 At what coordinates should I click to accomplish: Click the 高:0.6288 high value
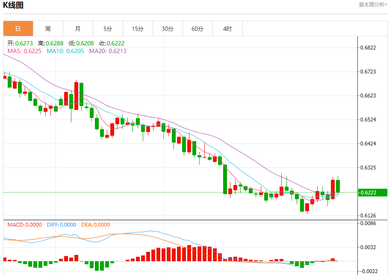click(x=51, y=43)
